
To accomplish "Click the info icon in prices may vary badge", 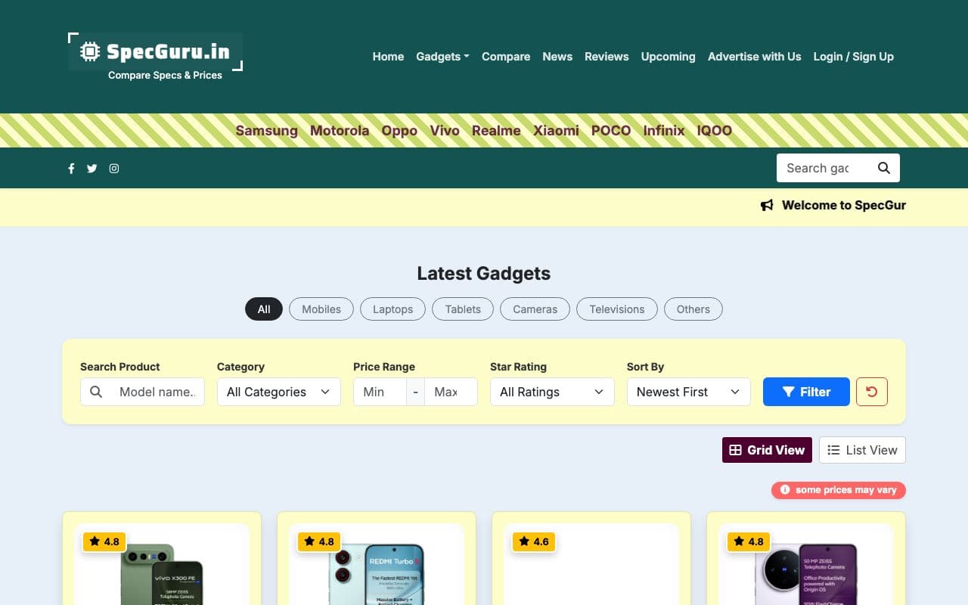I will 785,490.
